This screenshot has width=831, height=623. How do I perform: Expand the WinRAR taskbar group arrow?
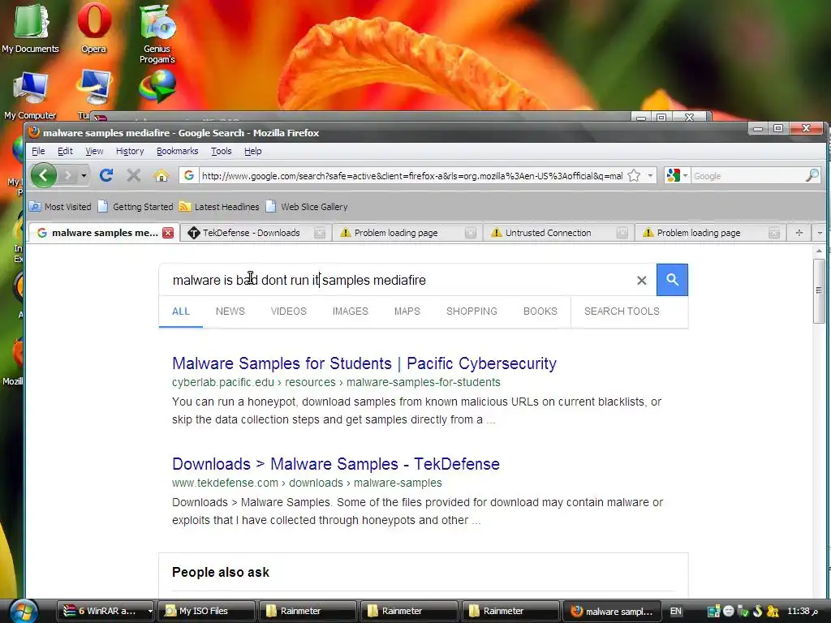point(150,611)
